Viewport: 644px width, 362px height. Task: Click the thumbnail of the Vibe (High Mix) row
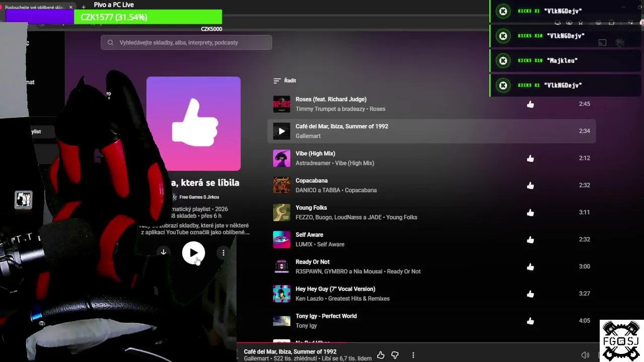click(282, 158)
